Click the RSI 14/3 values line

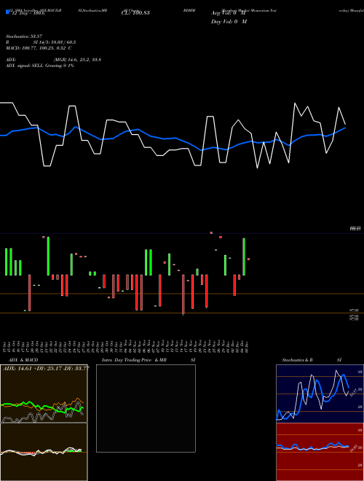click(x=41, y=42)
